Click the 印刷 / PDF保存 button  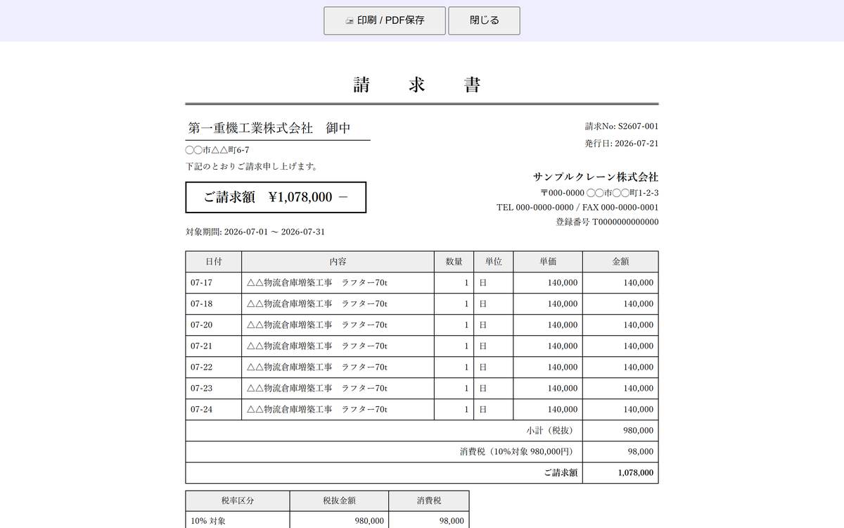[x=384, y=20]
